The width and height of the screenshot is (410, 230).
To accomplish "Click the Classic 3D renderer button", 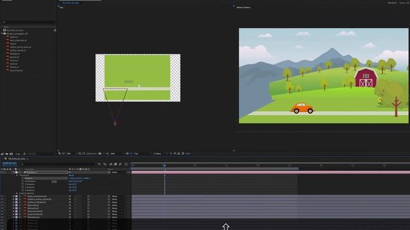I will [x=404, y=3].
